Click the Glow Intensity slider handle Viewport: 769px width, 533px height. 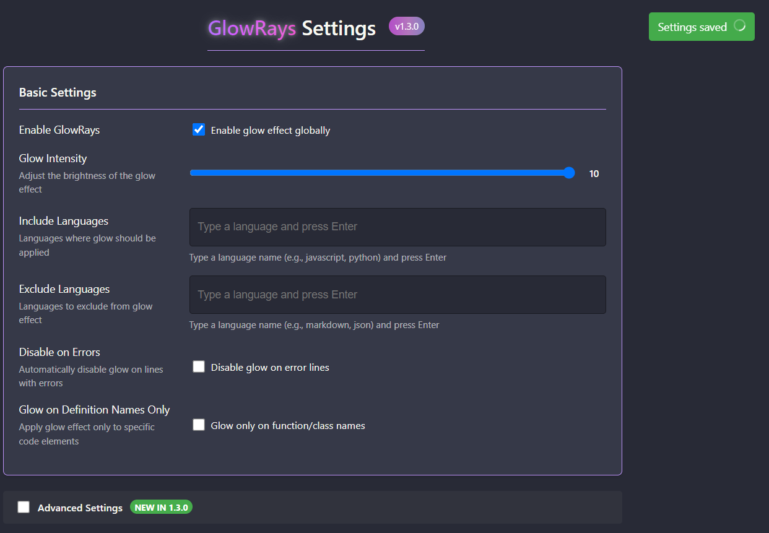pos(569,173)
